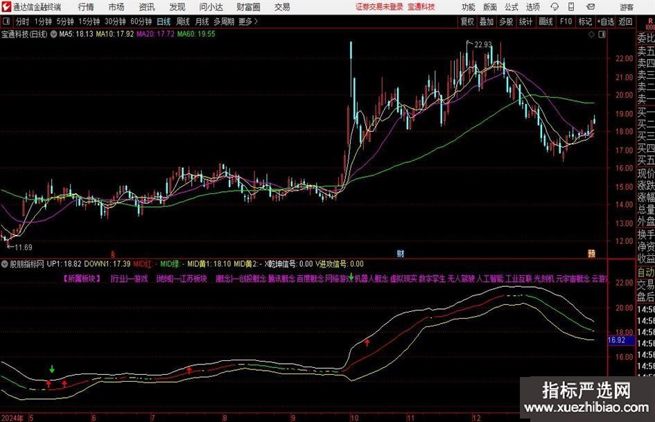655x422 pixels.
Task: Expand the MA settings circle beside 宝通科技(日线)
Action: click(53, 34)
